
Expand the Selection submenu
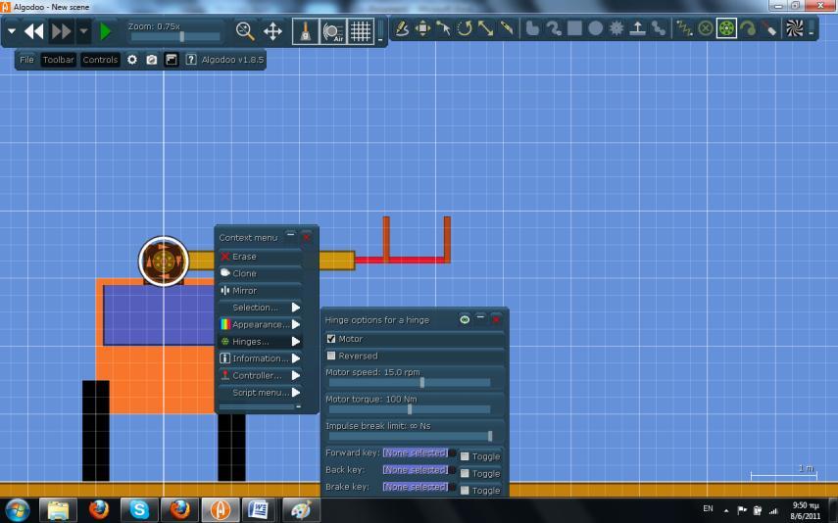(x=260, y=308)
